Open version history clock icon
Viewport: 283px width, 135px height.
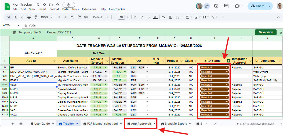216,6
